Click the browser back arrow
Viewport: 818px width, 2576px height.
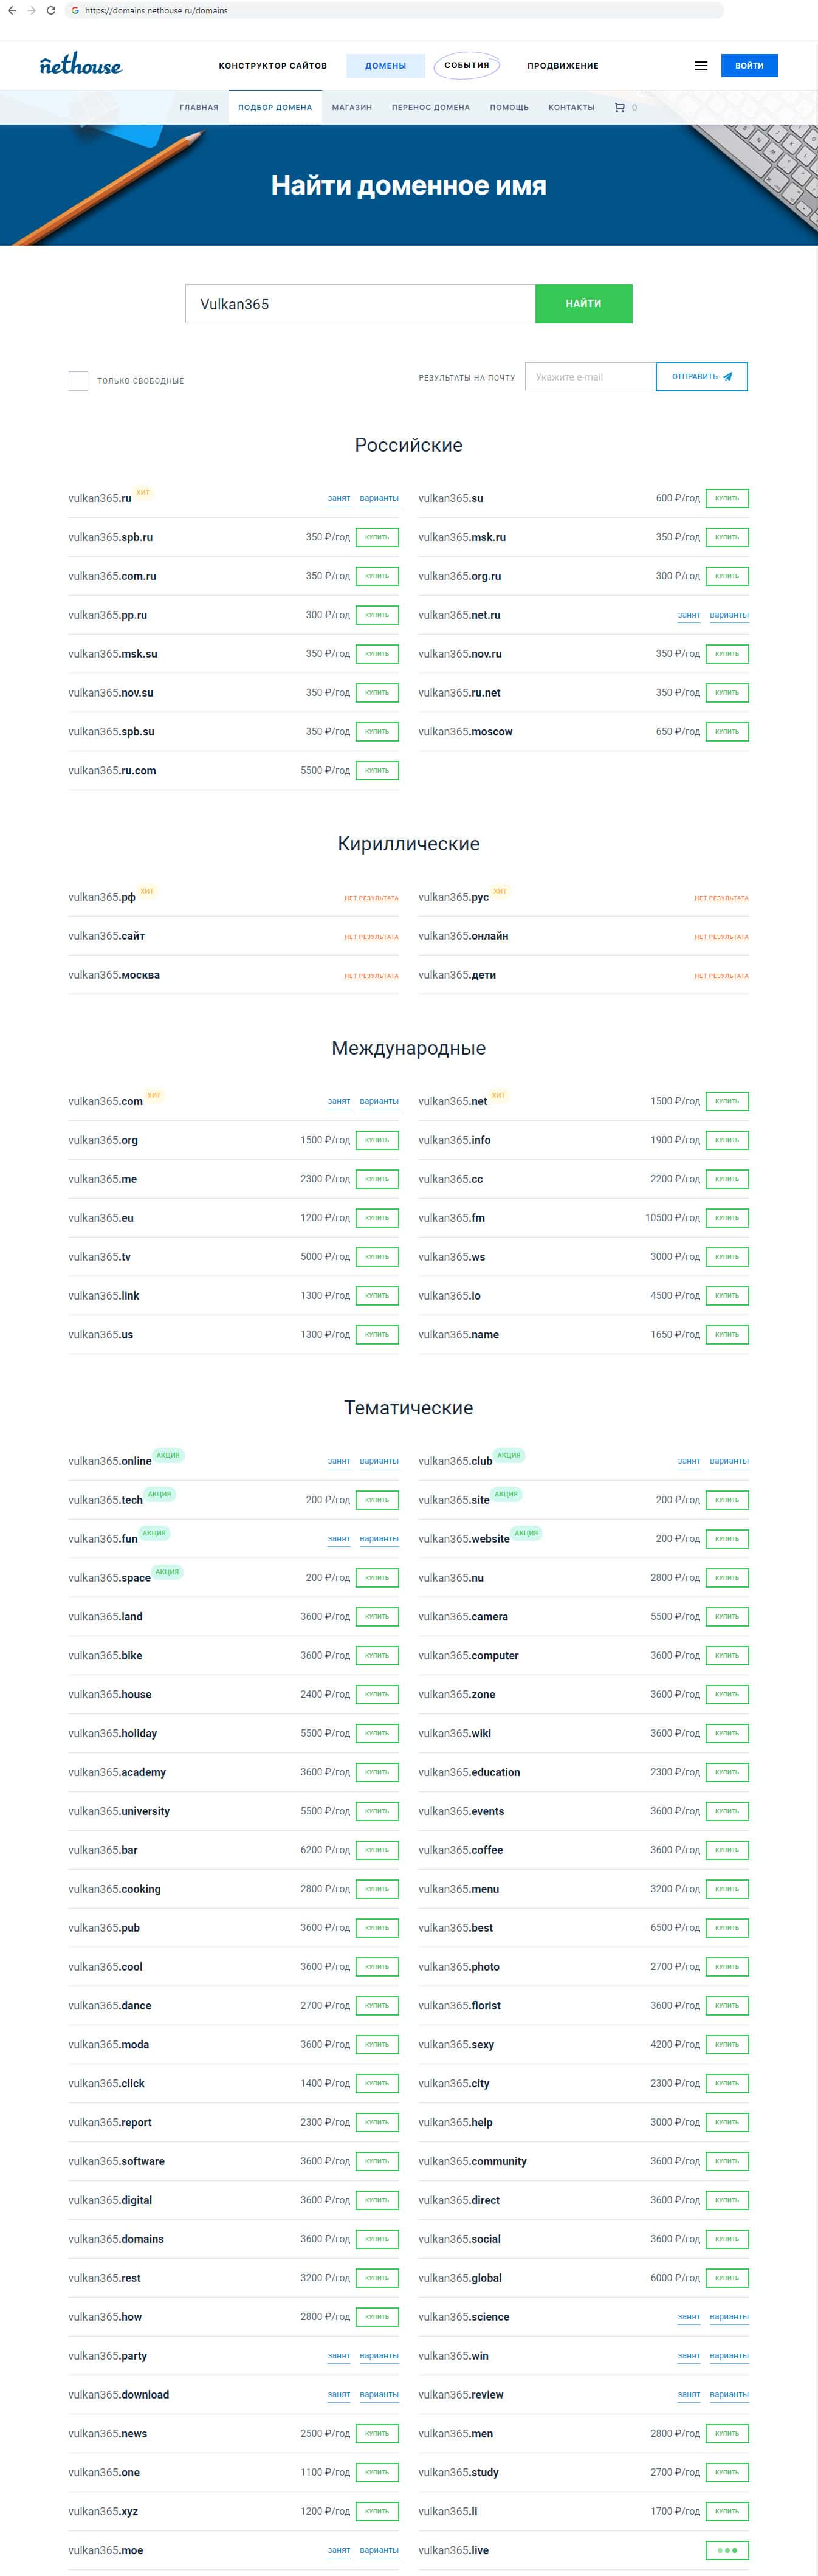coord(12,10)
